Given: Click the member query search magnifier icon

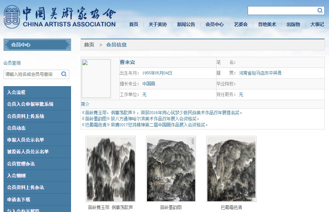Looking at the screenshot, I should [x=64, y=74].
